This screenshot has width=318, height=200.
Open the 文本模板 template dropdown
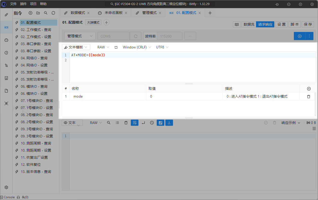(76, 47)
